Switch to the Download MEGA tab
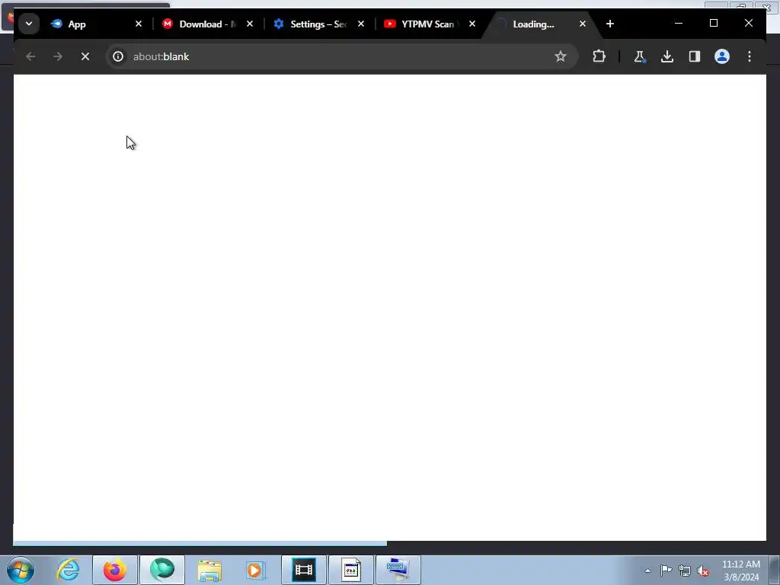Image resolution: width=780 pixels, height=585 pixels. point(208,24)
